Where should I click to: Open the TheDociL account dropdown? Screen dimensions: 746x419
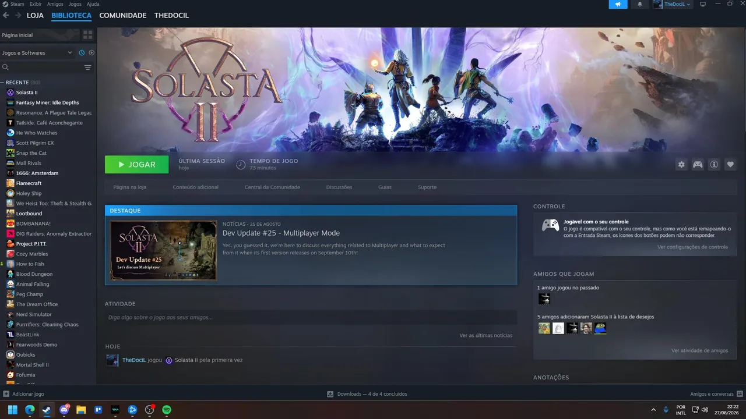pos(672,4)
